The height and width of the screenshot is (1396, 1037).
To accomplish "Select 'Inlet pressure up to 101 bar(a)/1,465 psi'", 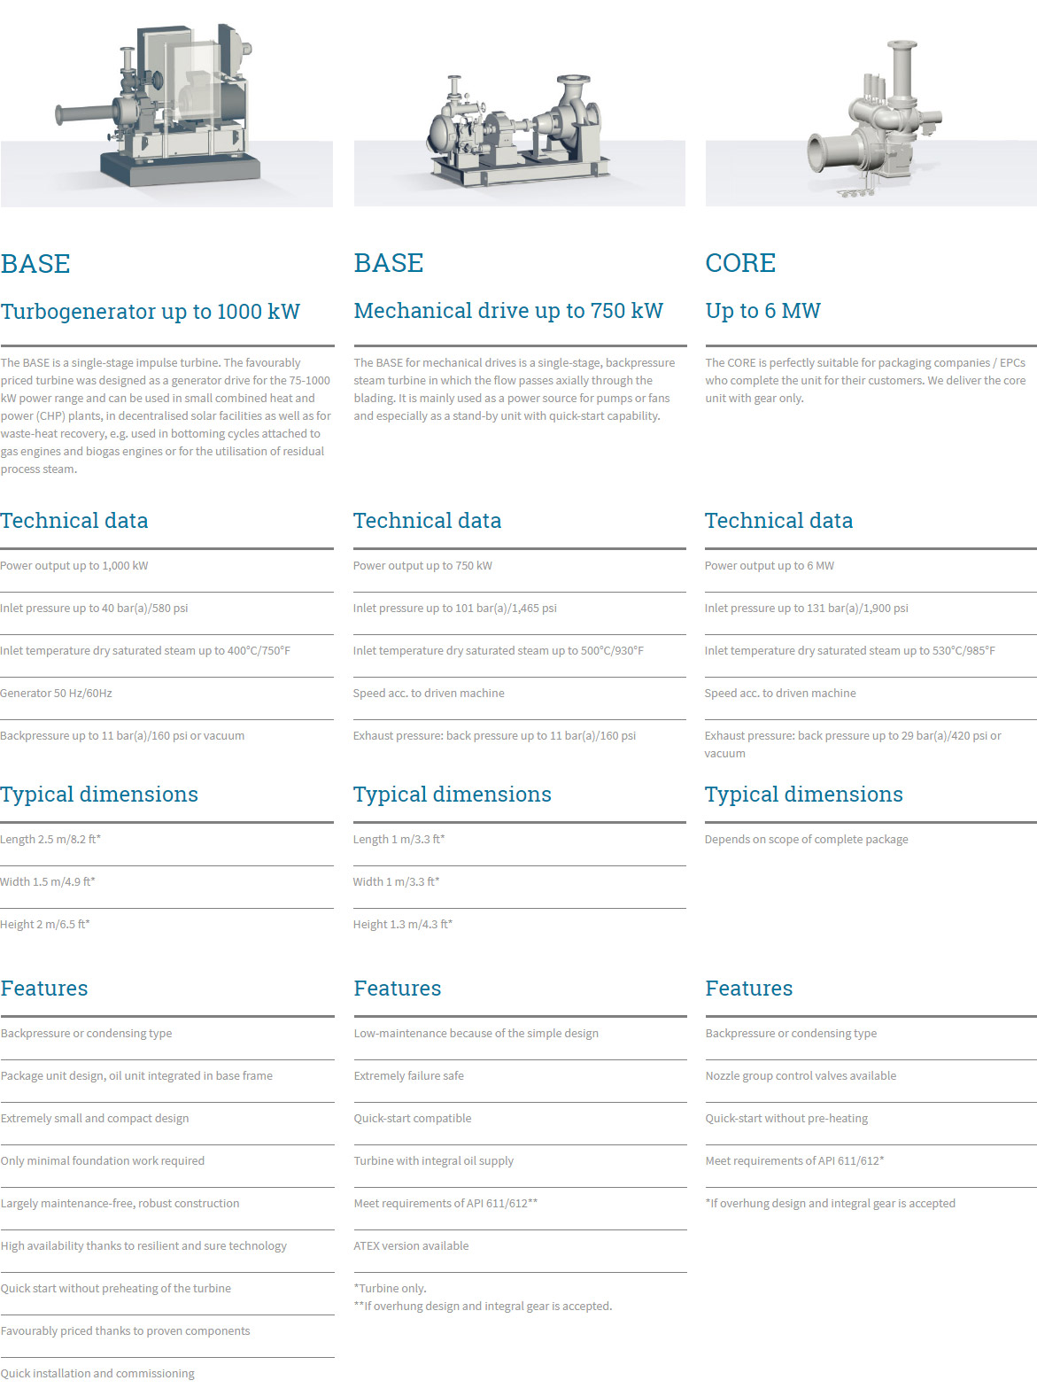I will tap(455, 609).
